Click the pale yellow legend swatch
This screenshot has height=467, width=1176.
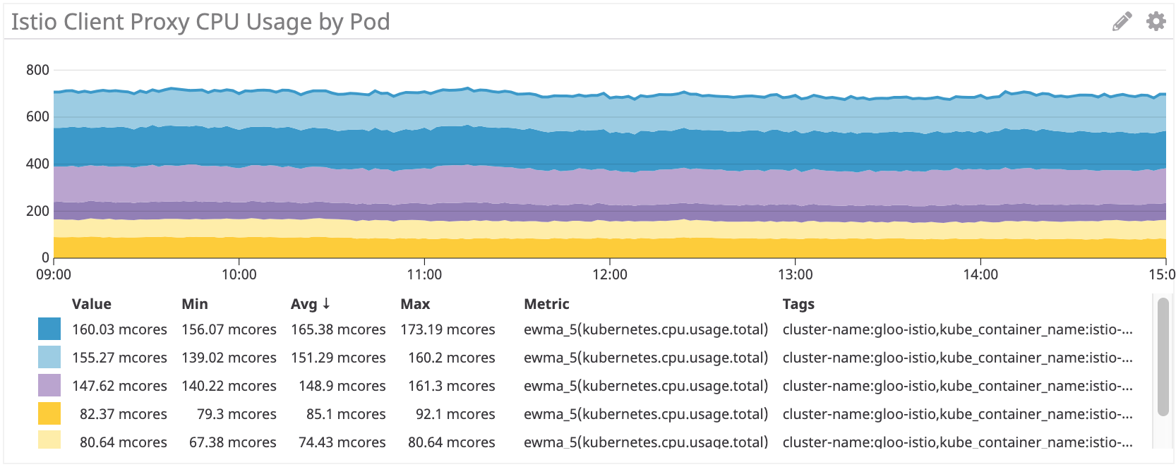(x=49, y=440)
